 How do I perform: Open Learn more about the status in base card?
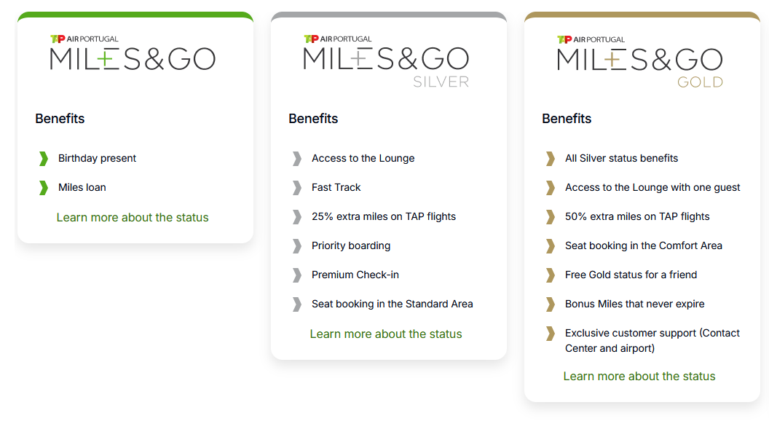(x=133, y=217)
